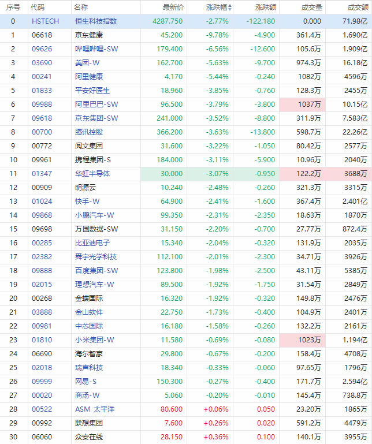This screenshot has height=444, width=372.
Task: Click the 名称 column header
Action: (81, 7)
